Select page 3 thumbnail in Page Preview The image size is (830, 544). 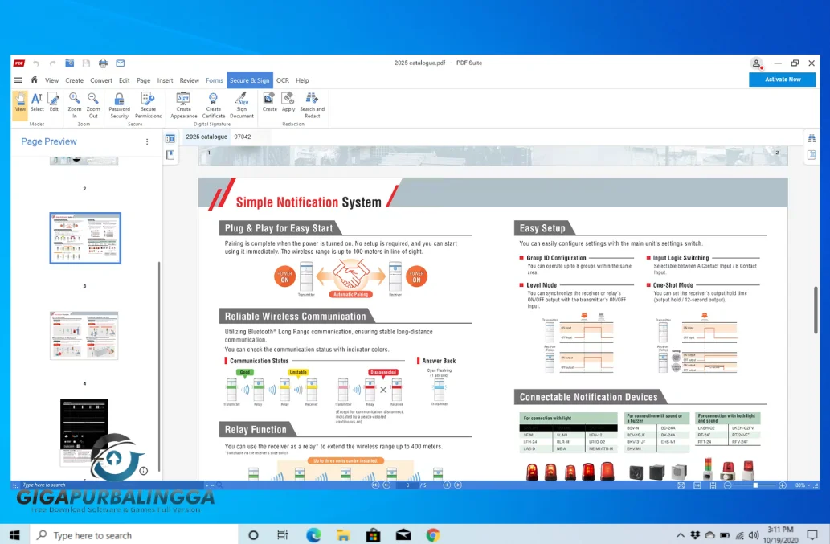(x=85, y=238)
